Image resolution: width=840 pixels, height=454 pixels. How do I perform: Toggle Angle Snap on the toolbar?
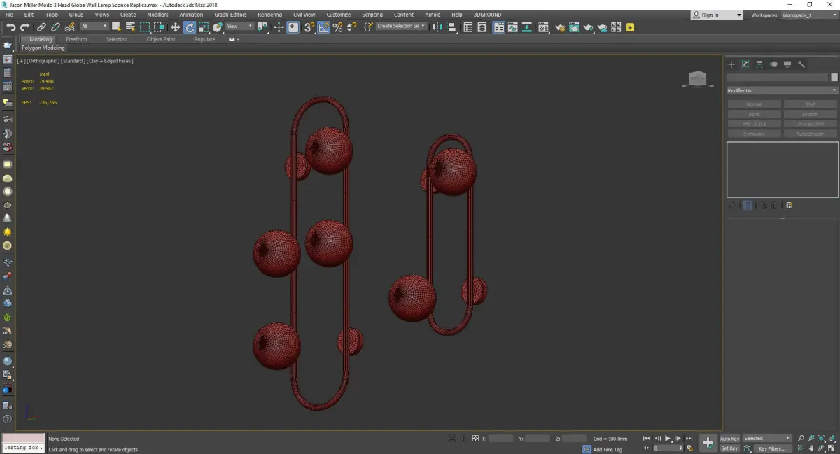[323, 27]
